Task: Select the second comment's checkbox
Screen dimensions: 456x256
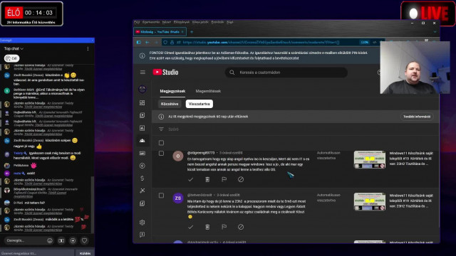Action: click(x=161, y=196)
